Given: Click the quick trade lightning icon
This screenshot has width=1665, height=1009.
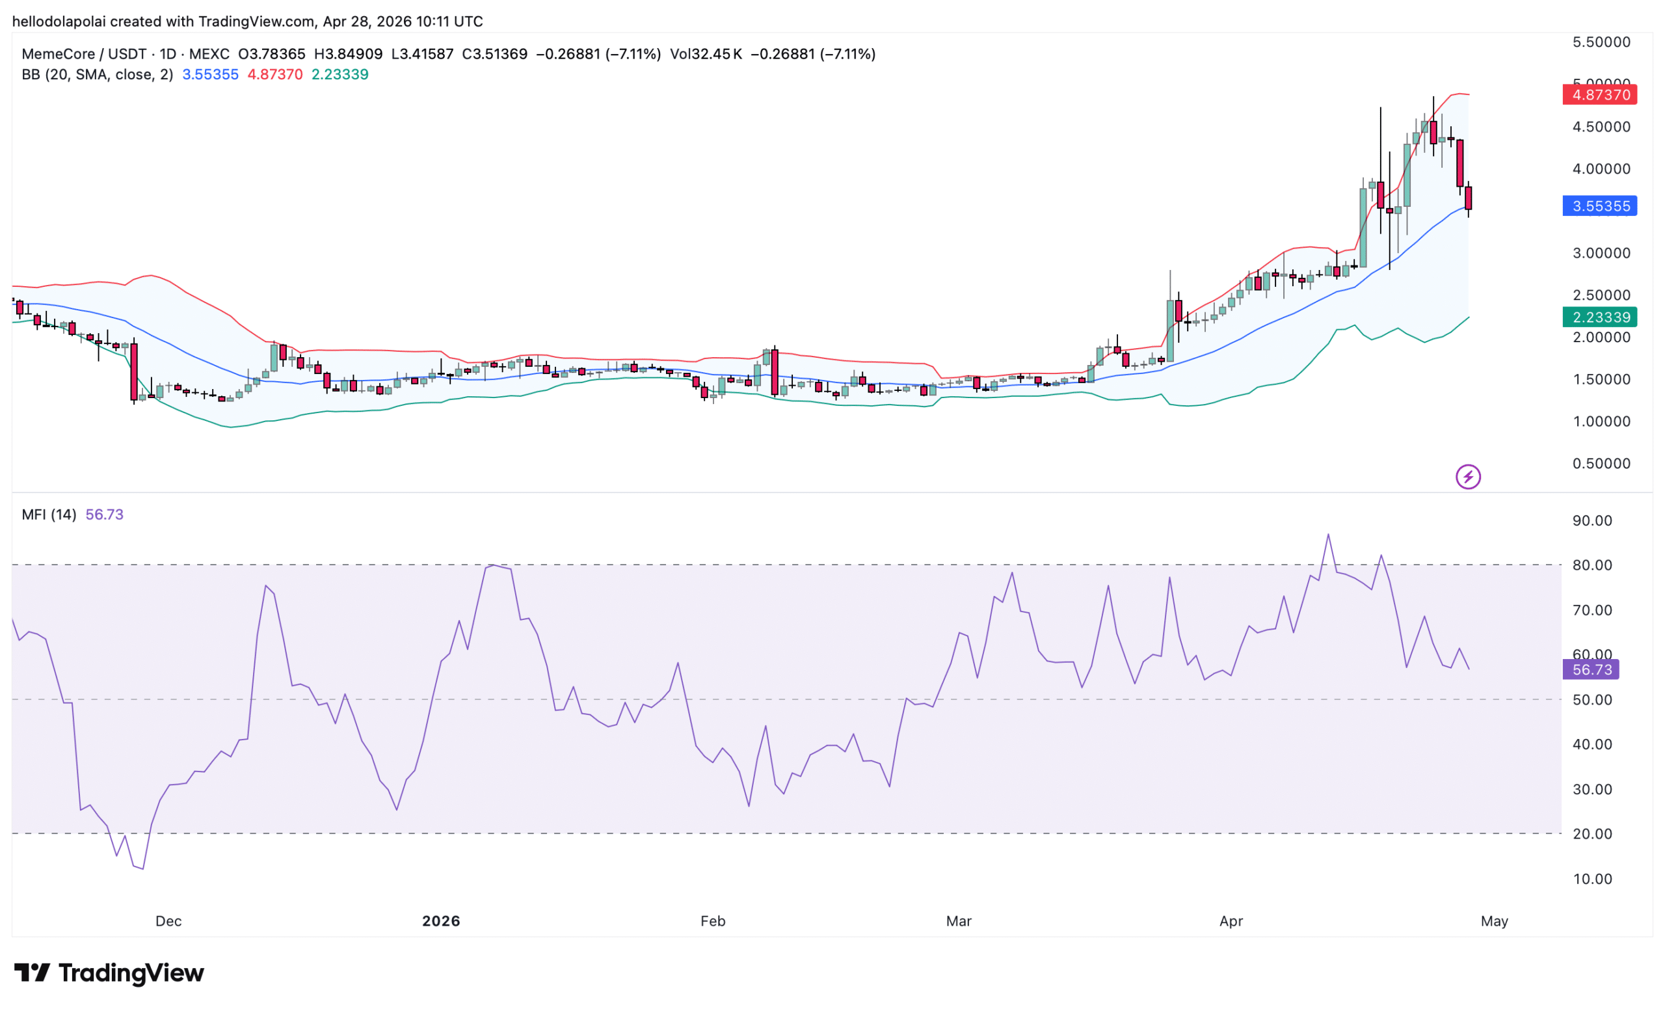Looking at the screenshot, I should [x=1468, y=476].
